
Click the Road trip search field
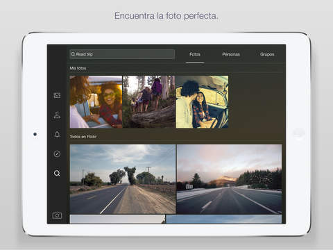[122, 54]
